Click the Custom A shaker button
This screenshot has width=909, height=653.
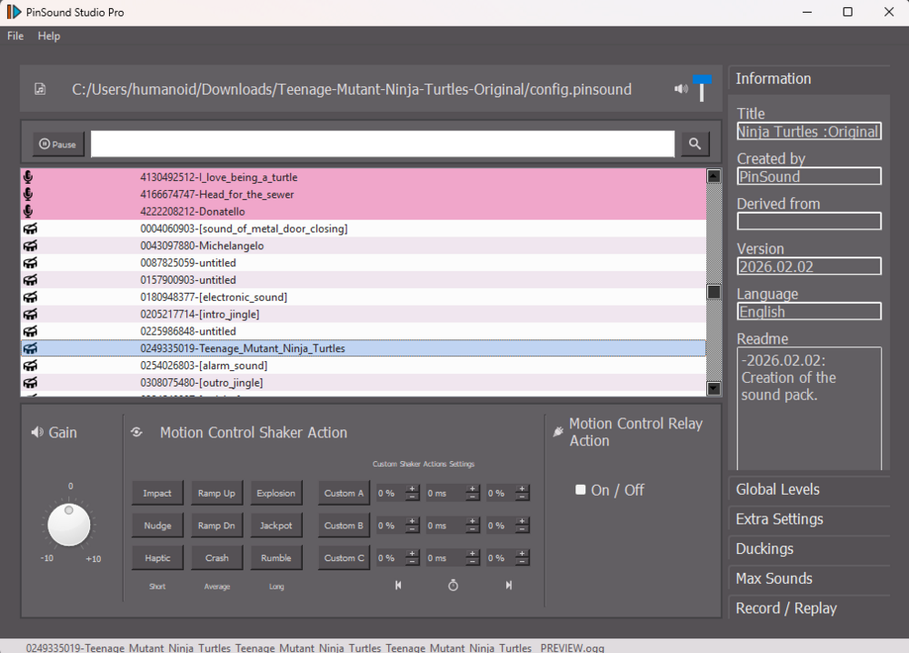(344, 493)
